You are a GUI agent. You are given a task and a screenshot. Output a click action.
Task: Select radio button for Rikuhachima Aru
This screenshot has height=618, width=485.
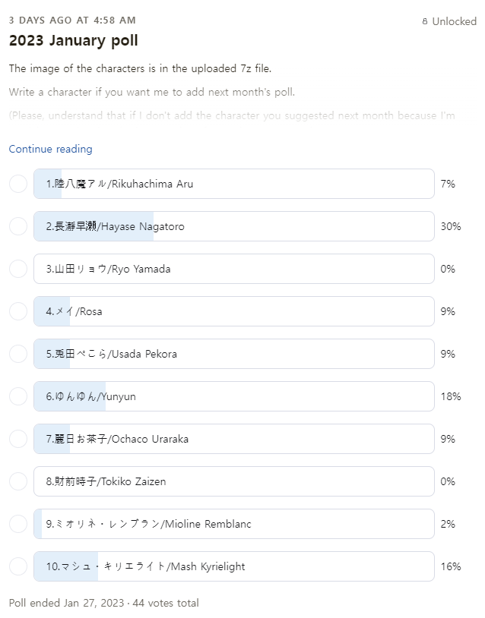[x=18, y=184]
